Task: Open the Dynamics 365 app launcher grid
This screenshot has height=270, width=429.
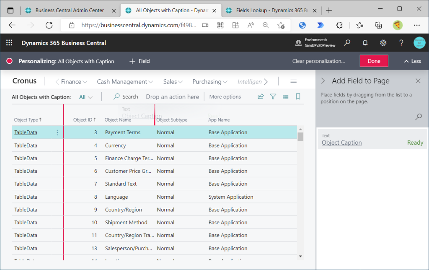Action: 9,43
